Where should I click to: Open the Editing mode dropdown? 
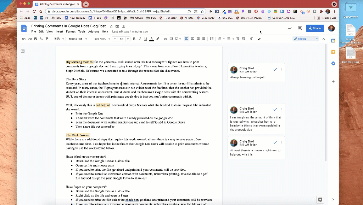(x=306, y=39)
